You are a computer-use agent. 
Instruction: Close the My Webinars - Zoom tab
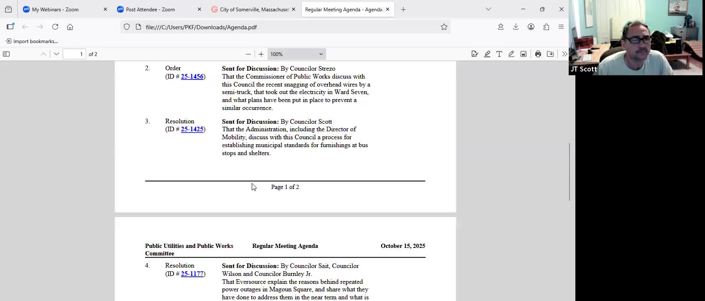105,9
